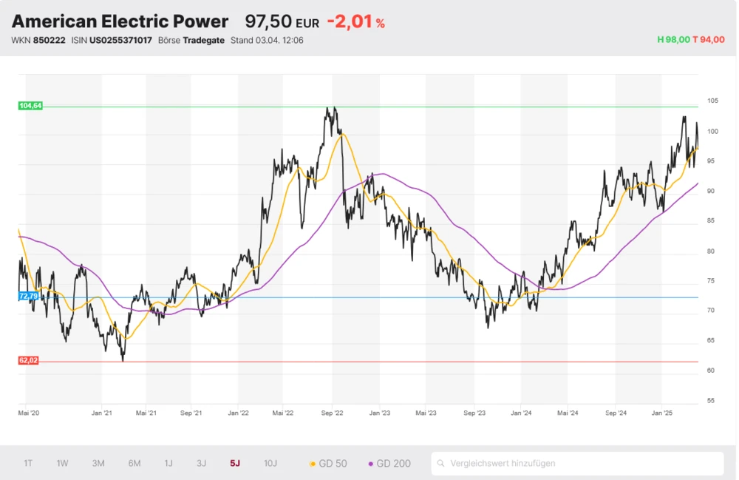This screenshot has height=480, width=739.
Task: Click the green high marker 104,64
Action: tap(30, 106)
